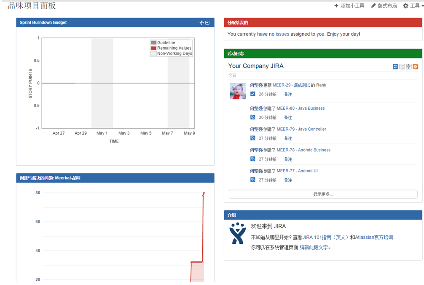Click 编辑此段文字 edit text link
Viewport: 424px width, 285px height.
(314, 248)
